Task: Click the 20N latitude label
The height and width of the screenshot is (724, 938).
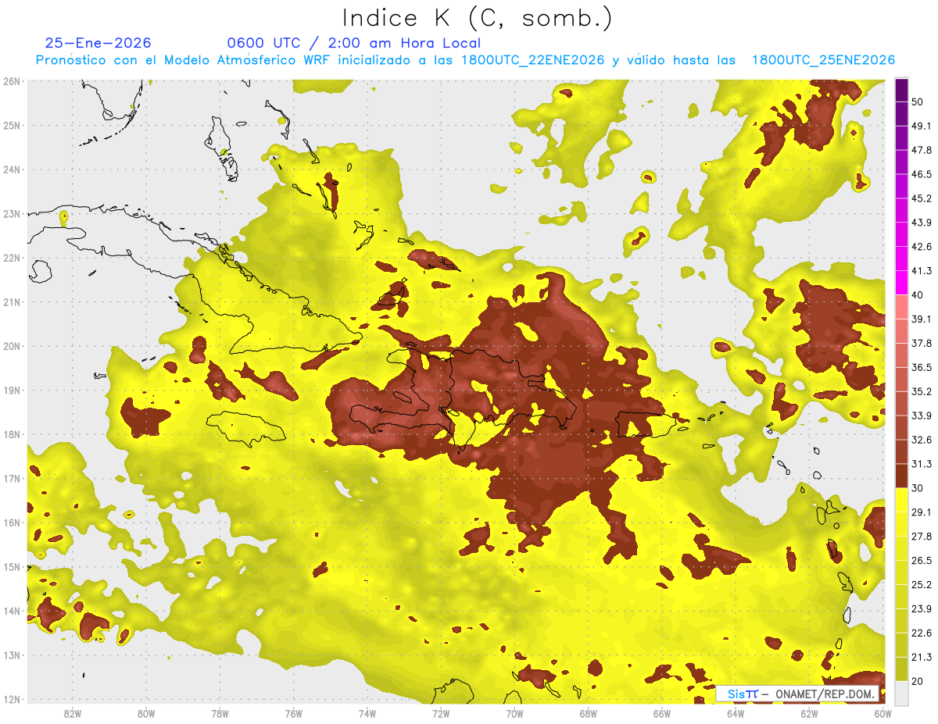Action: pos(11,346)
